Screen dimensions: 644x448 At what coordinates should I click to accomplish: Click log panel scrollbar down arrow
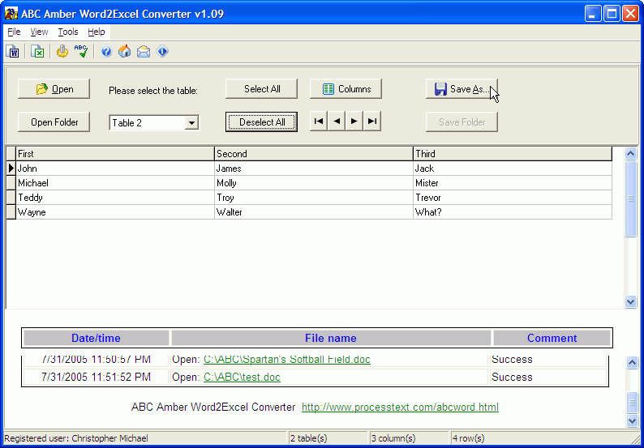[632, 420]
